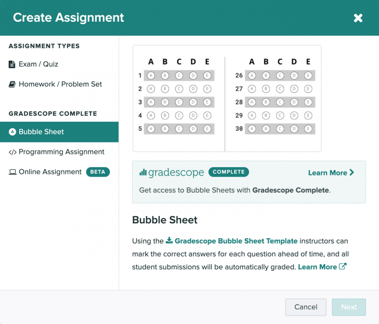
Task: Click bubble E in row 28
Action: click(308, 102)
